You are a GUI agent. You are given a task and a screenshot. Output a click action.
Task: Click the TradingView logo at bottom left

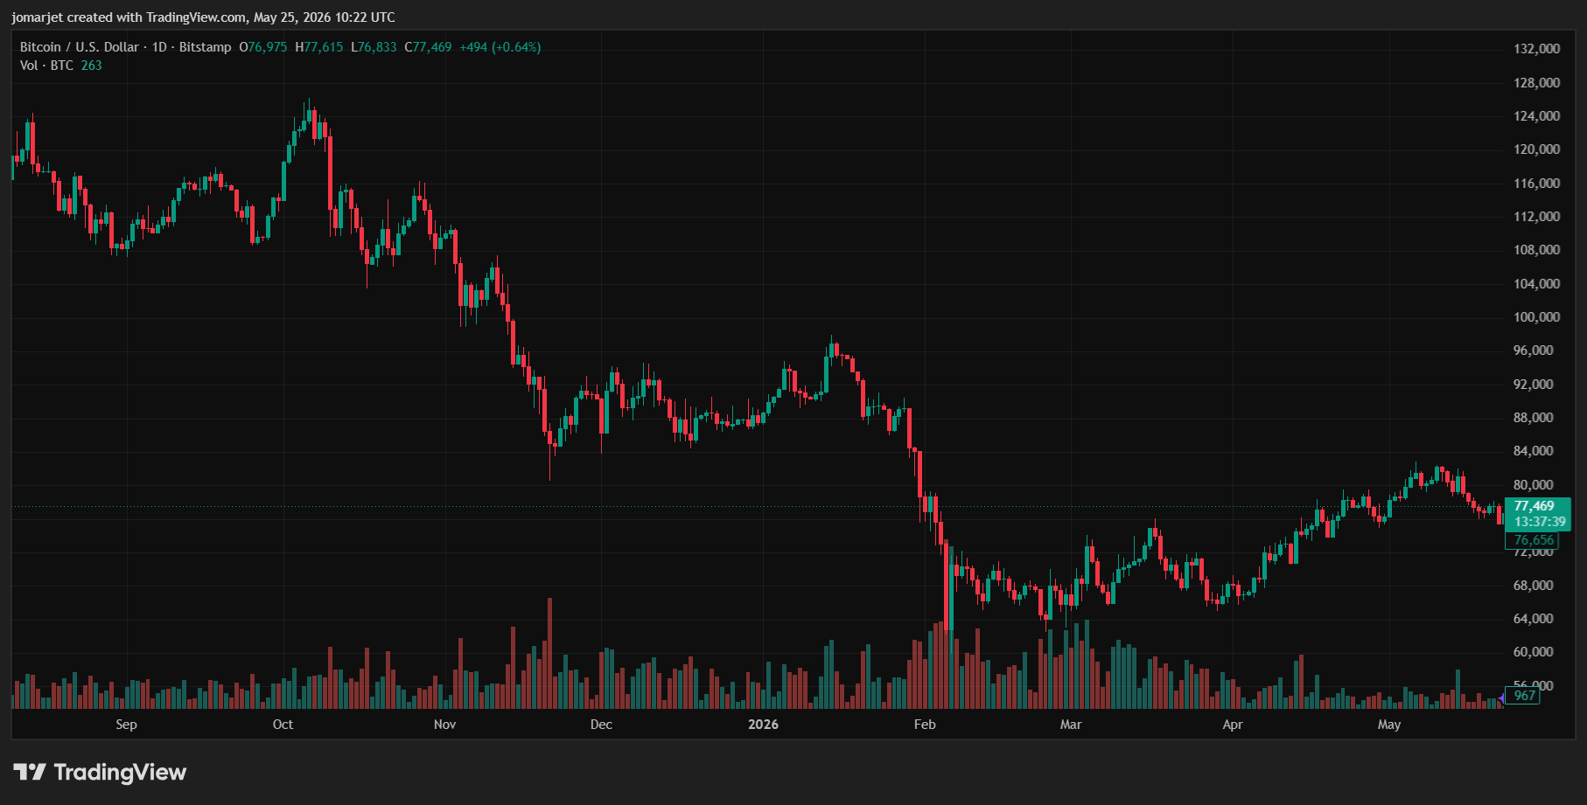tap(100, 772)
